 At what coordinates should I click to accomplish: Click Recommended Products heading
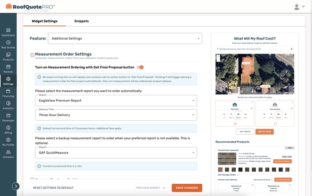pyautogui.click(x=232, y=142)
